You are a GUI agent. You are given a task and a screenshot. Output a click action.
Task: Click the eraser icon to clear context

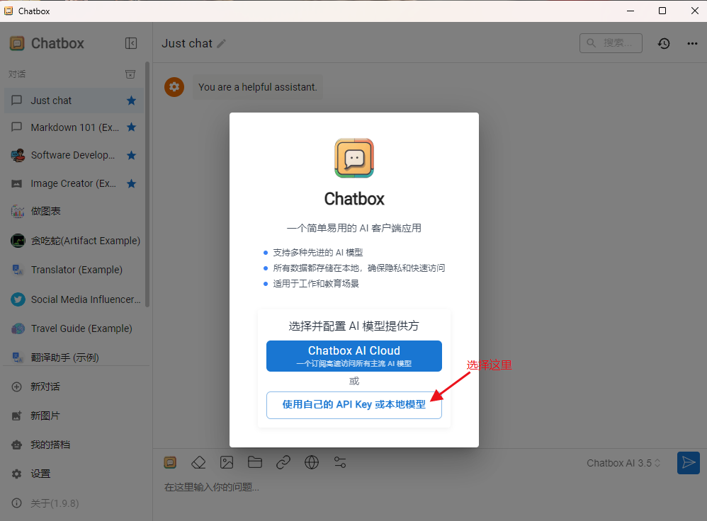click(x=198, y=462)
